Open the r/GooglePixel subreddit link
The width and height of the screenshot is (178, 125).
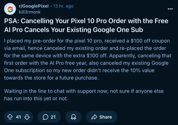point(34,6)
